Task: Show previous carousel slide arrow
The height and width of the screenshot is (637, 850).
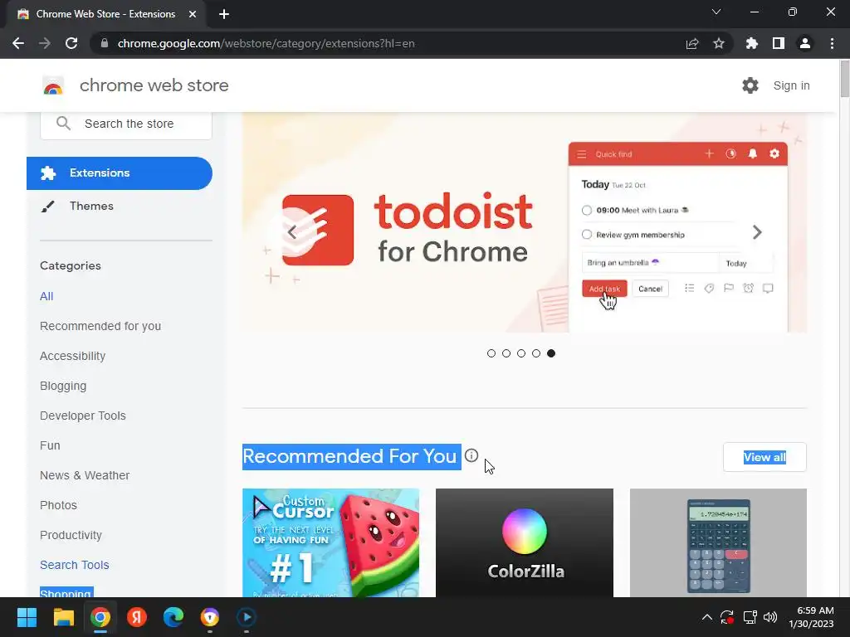Action: coord(292,232)
